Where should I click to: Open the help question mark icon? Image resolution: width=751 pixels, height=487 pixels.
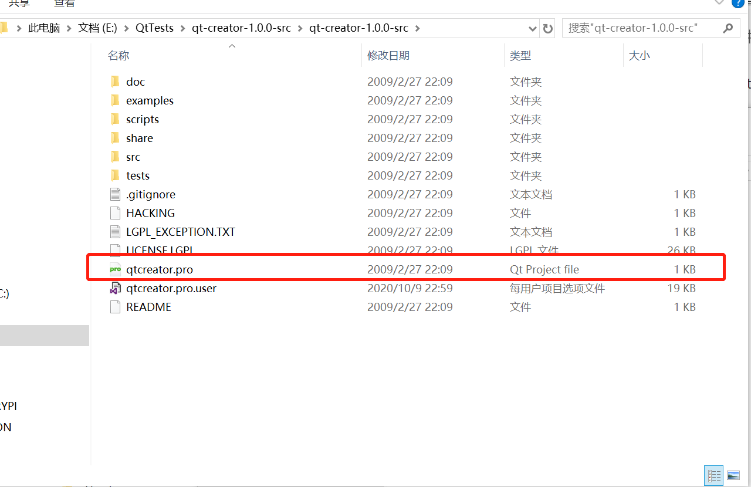pos(739,3)
